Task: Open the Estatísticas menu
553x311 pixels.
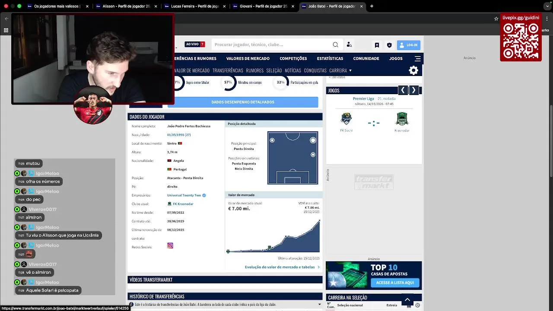Action: [330, 58]
